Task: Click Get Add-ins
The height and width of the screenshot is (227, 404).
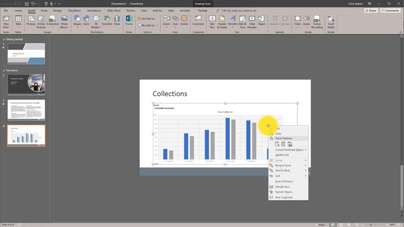Action: click(x=146, y=18)
